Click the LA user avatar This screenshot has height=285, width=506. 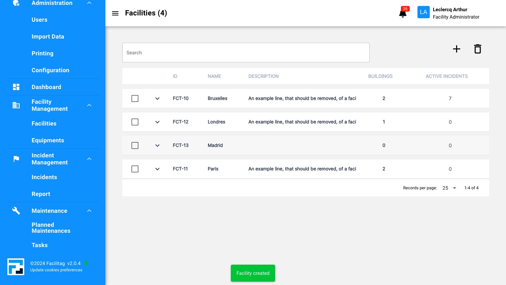(423, 12)
